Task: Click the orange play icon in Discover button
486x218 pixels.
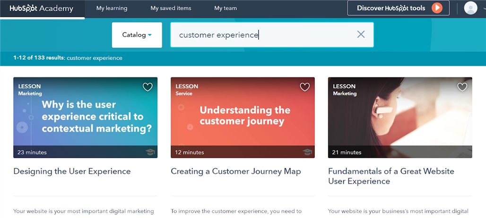Action: (x=438, y=8)
